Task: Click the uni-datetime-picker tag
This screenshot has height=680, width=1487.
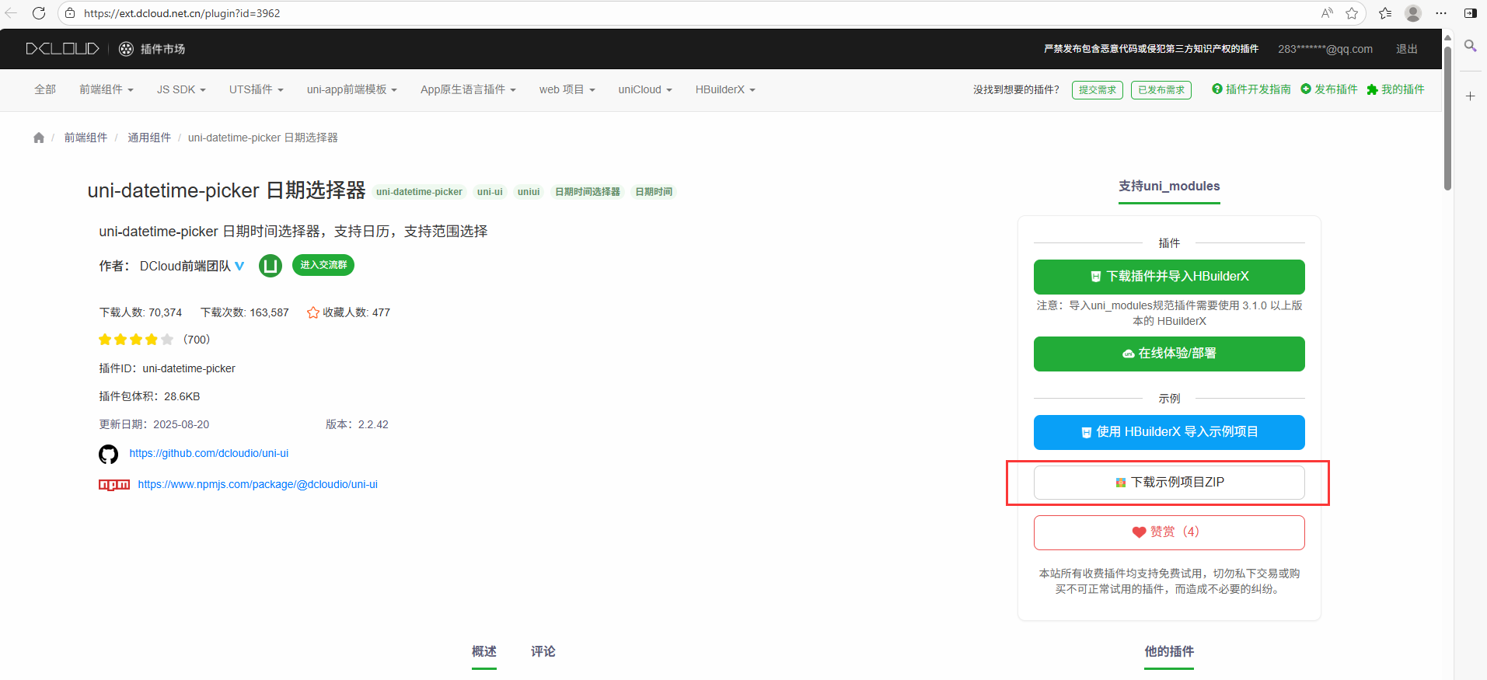Action: (x=419, y=192)
